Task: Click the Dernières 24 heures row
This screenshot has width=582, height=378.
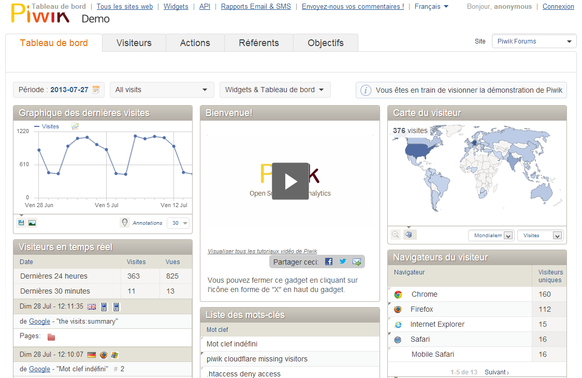Action: (x=103, y=277)
